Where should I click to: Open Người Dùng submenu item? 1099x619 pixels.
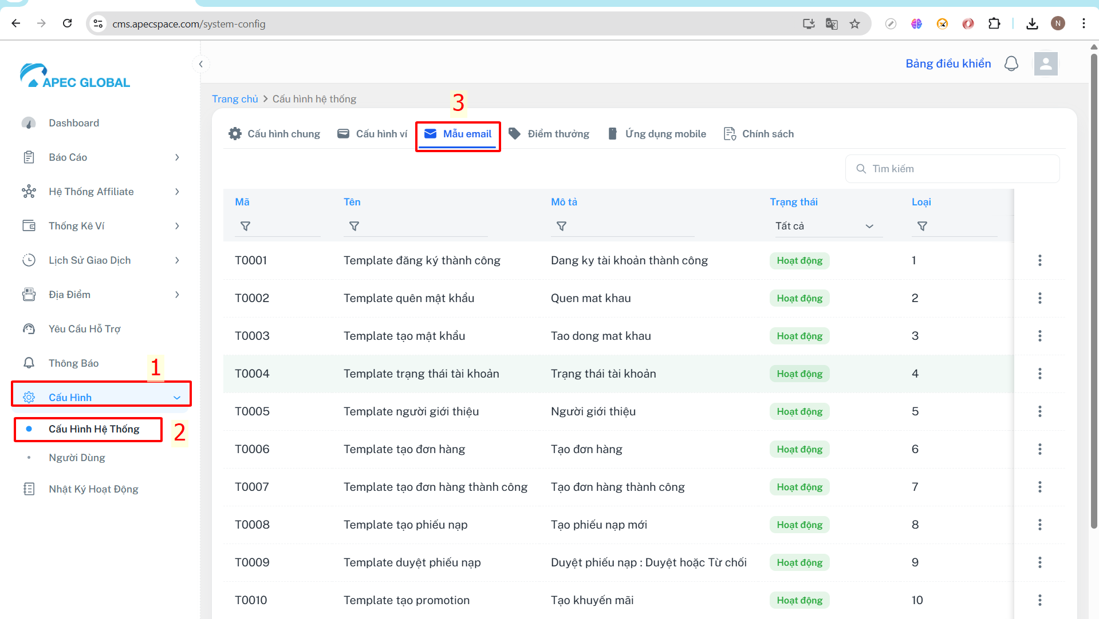(77, 458)
